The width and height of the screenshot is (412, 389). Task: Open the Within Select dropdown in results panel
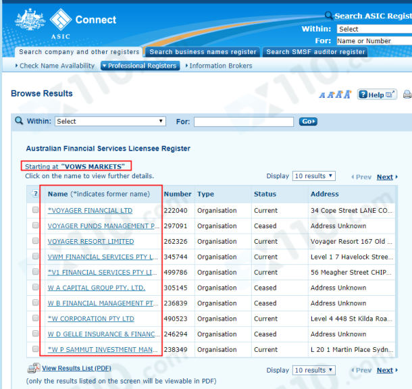(110, 122)
